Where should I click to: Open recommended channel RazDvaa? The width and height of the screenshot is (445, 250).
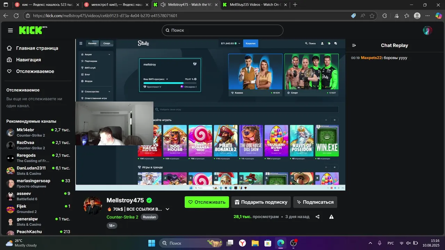tap(38, 145)
